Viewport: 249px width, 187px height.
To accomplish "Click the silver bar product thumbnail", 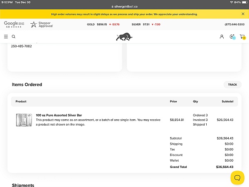I will (x=24, y=120).
